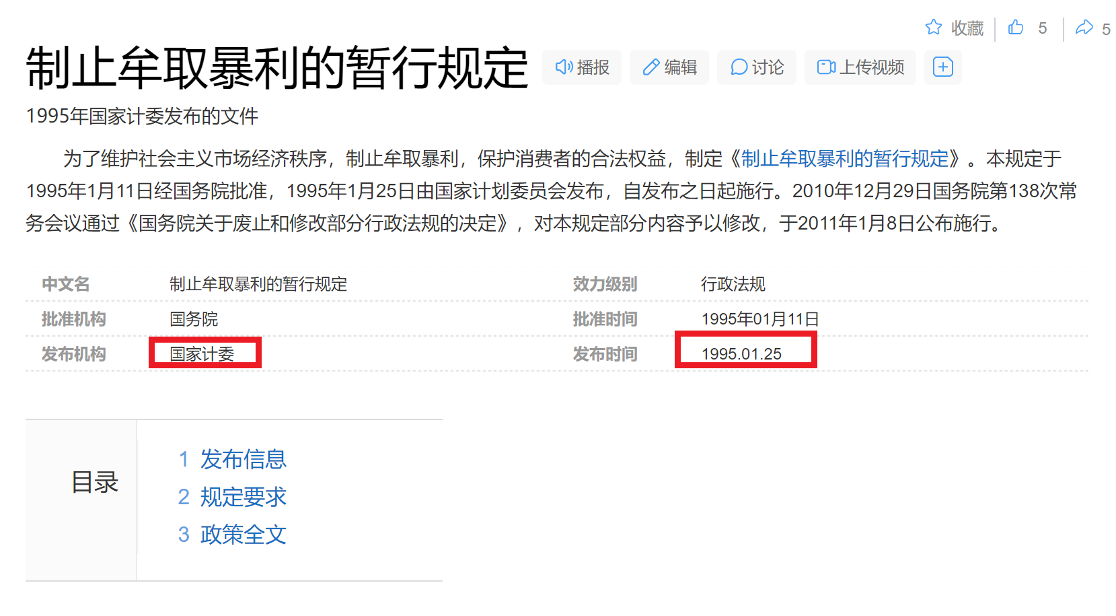Open the 制止牟取暴利的暂行规定 link in the summary
The height and width of the screenshot is (616, 1116).
(x=845, y=159)
